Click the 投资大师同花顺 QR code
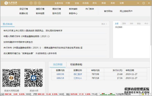The image size is (152, 96). click(x=11, y=78)
